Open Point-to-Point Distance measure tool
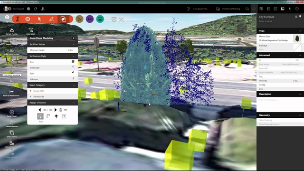 point(12,93)
